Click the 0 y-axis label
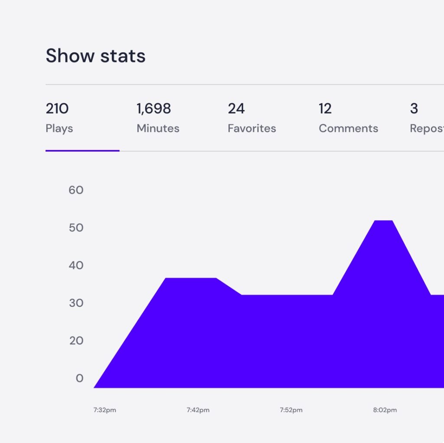This screenshot has height=443, width=444. click(x=79, y=378)
